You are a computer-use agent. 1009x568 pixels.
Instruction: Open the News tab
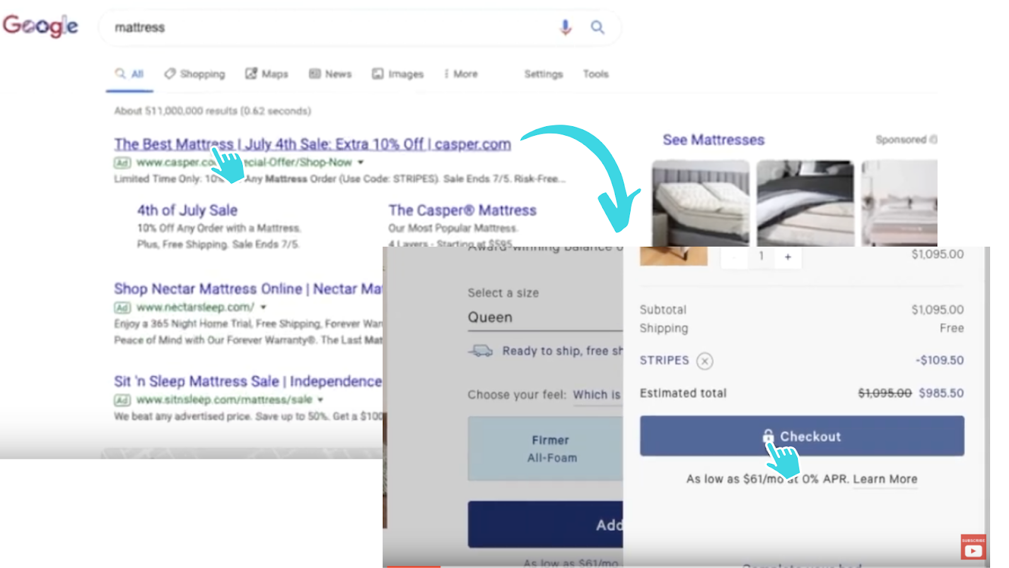[330, 74]
